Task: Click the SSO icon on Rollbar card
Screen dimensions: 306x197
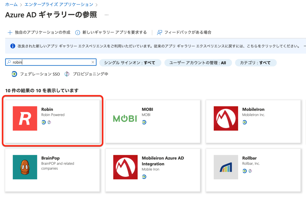Action: 245,171
